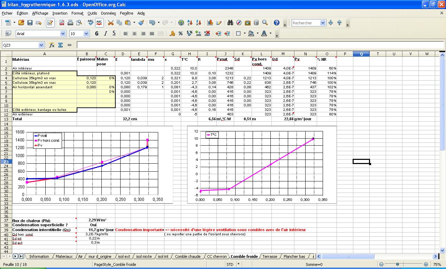Viewport: 446px width, 269px height.
Task: Paste from the clipboard
Action: coord(128,23)
